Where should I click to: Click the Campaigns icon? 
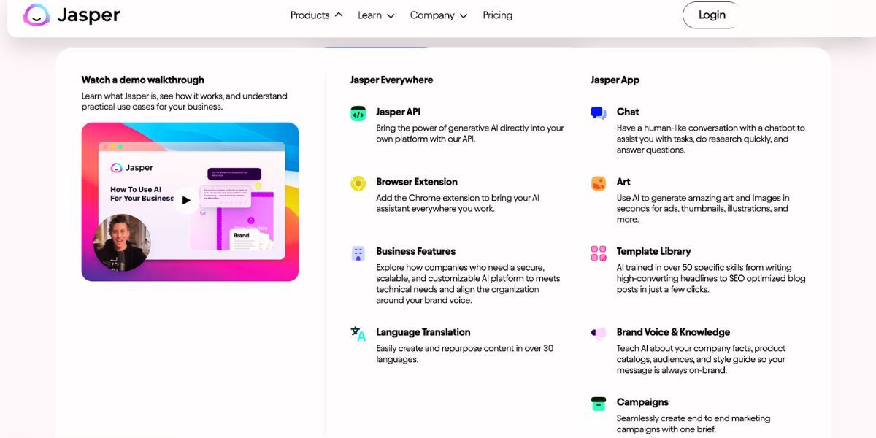[598, 404]
